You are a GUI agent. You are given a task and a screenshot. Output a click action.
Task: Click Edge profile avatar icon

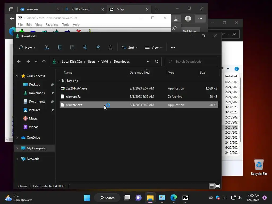tap(188, 19)
